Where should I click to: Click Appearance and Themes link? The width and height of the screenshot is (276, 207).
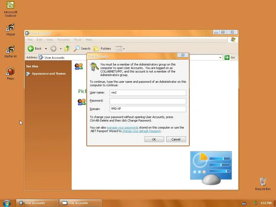(49, 74)
